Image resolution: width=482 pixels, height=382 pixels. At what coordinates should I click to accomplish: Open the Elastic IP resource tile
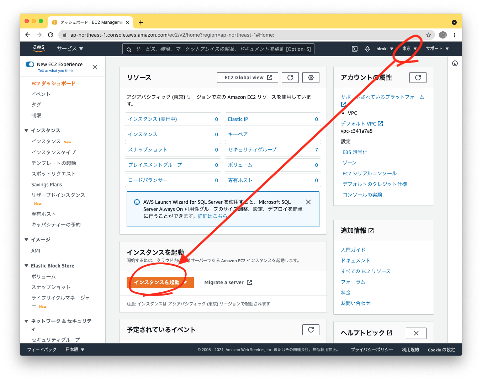pos(273,119)
